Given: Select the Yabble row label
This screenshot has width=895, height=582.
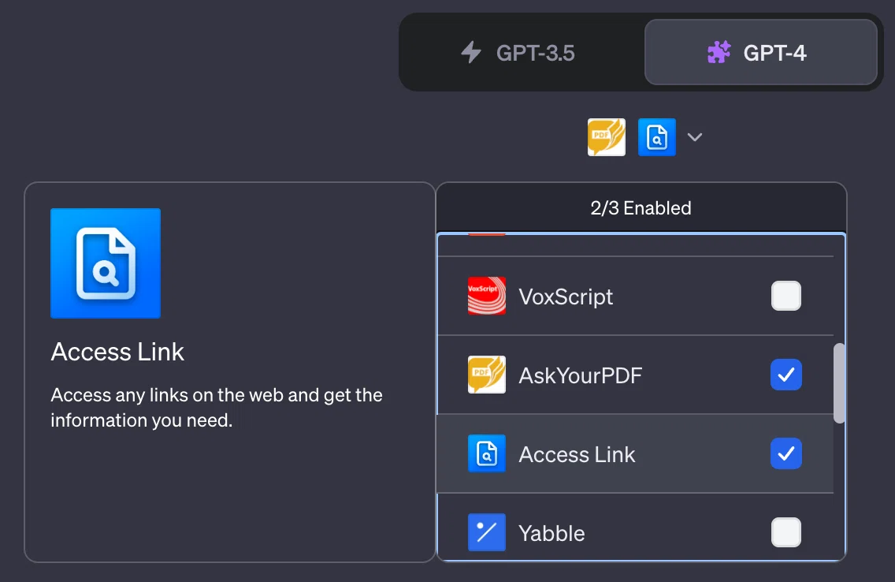Looking at the screenshot, I should (x=551, y=533).
